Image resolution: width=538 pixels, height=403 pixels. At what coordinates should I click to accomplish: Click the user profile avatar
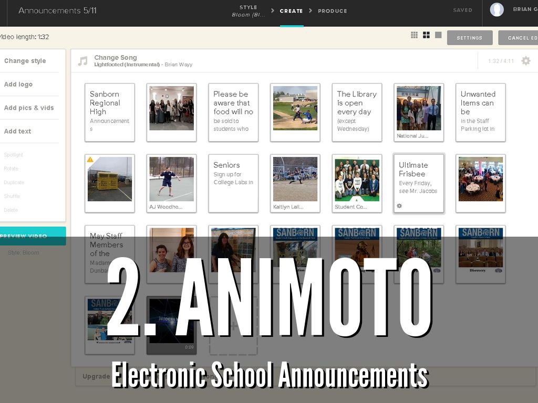(x=496, y=10)
